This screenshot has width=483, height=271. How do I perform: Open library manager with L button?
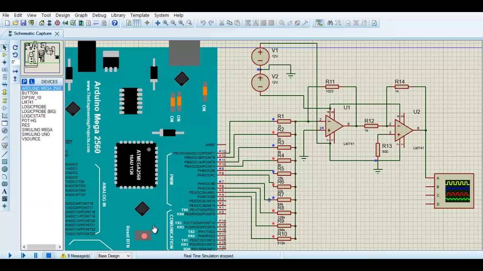coord(32,82)
